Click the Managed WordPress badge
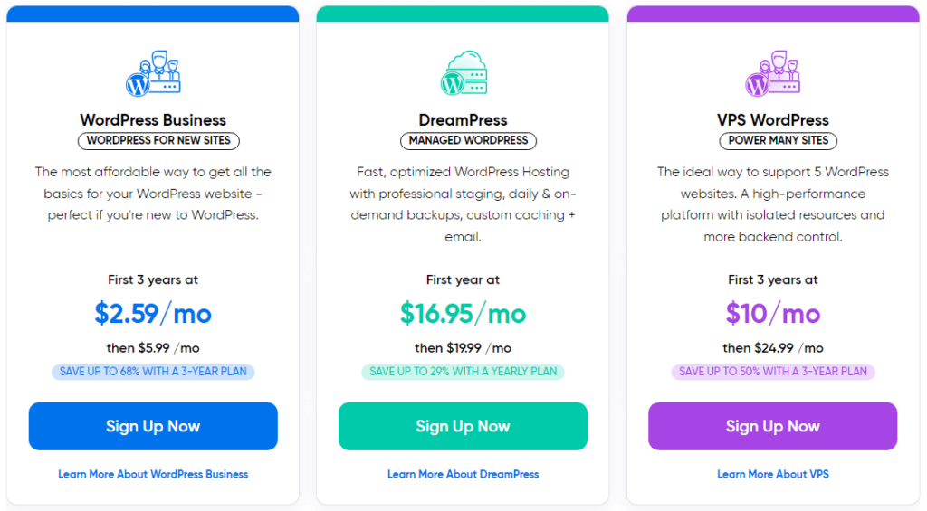Viewport: 927px width, 511px height. (468, 141)
